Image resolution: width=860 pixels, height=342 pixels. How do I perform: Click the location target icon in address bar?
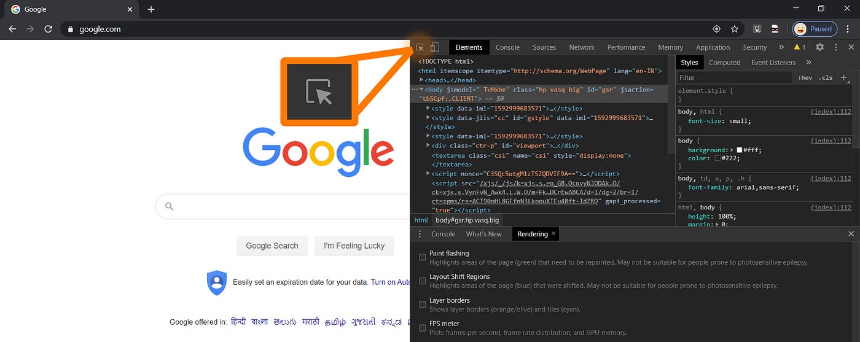tap(716, 29)
